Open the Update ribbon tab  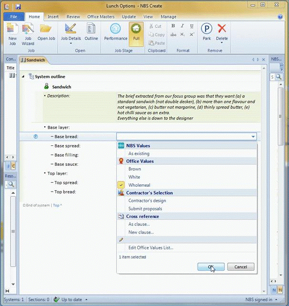click(x=129, y=17)
